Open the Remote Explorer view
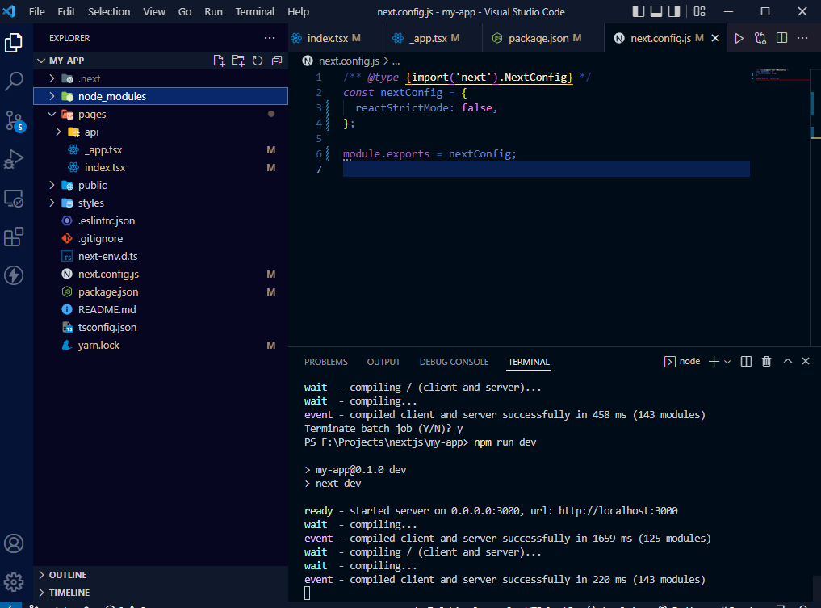The image size is (821, 608). (x=15, y=199)
